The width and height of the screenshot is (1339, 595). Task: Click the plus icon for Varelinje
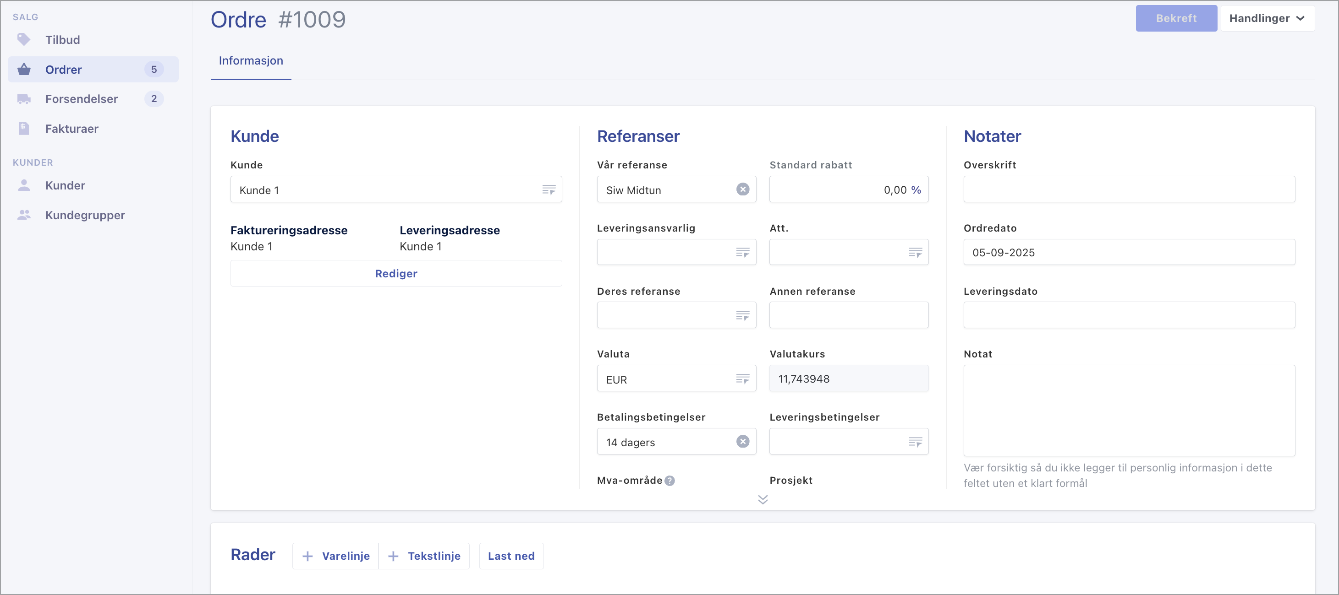coord(308,556)
